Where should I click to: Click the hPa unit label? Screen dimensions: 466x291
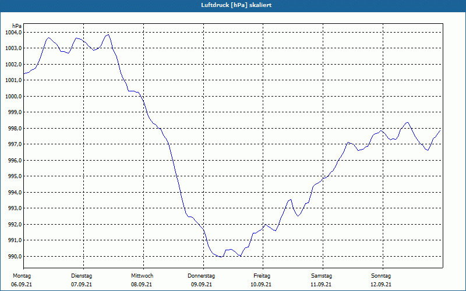click(x=17, y=26)
